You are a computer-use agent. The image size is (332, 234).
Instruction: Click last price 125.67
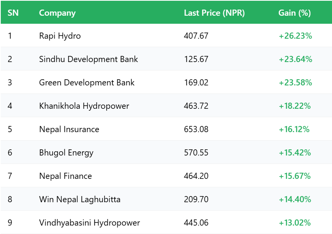click(x=196, y=59)
